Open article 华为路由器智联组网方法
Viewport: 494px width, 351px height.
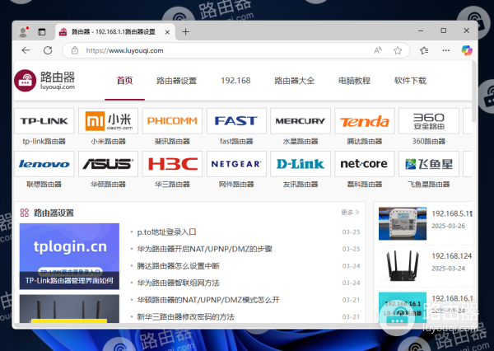coord(179,283)
